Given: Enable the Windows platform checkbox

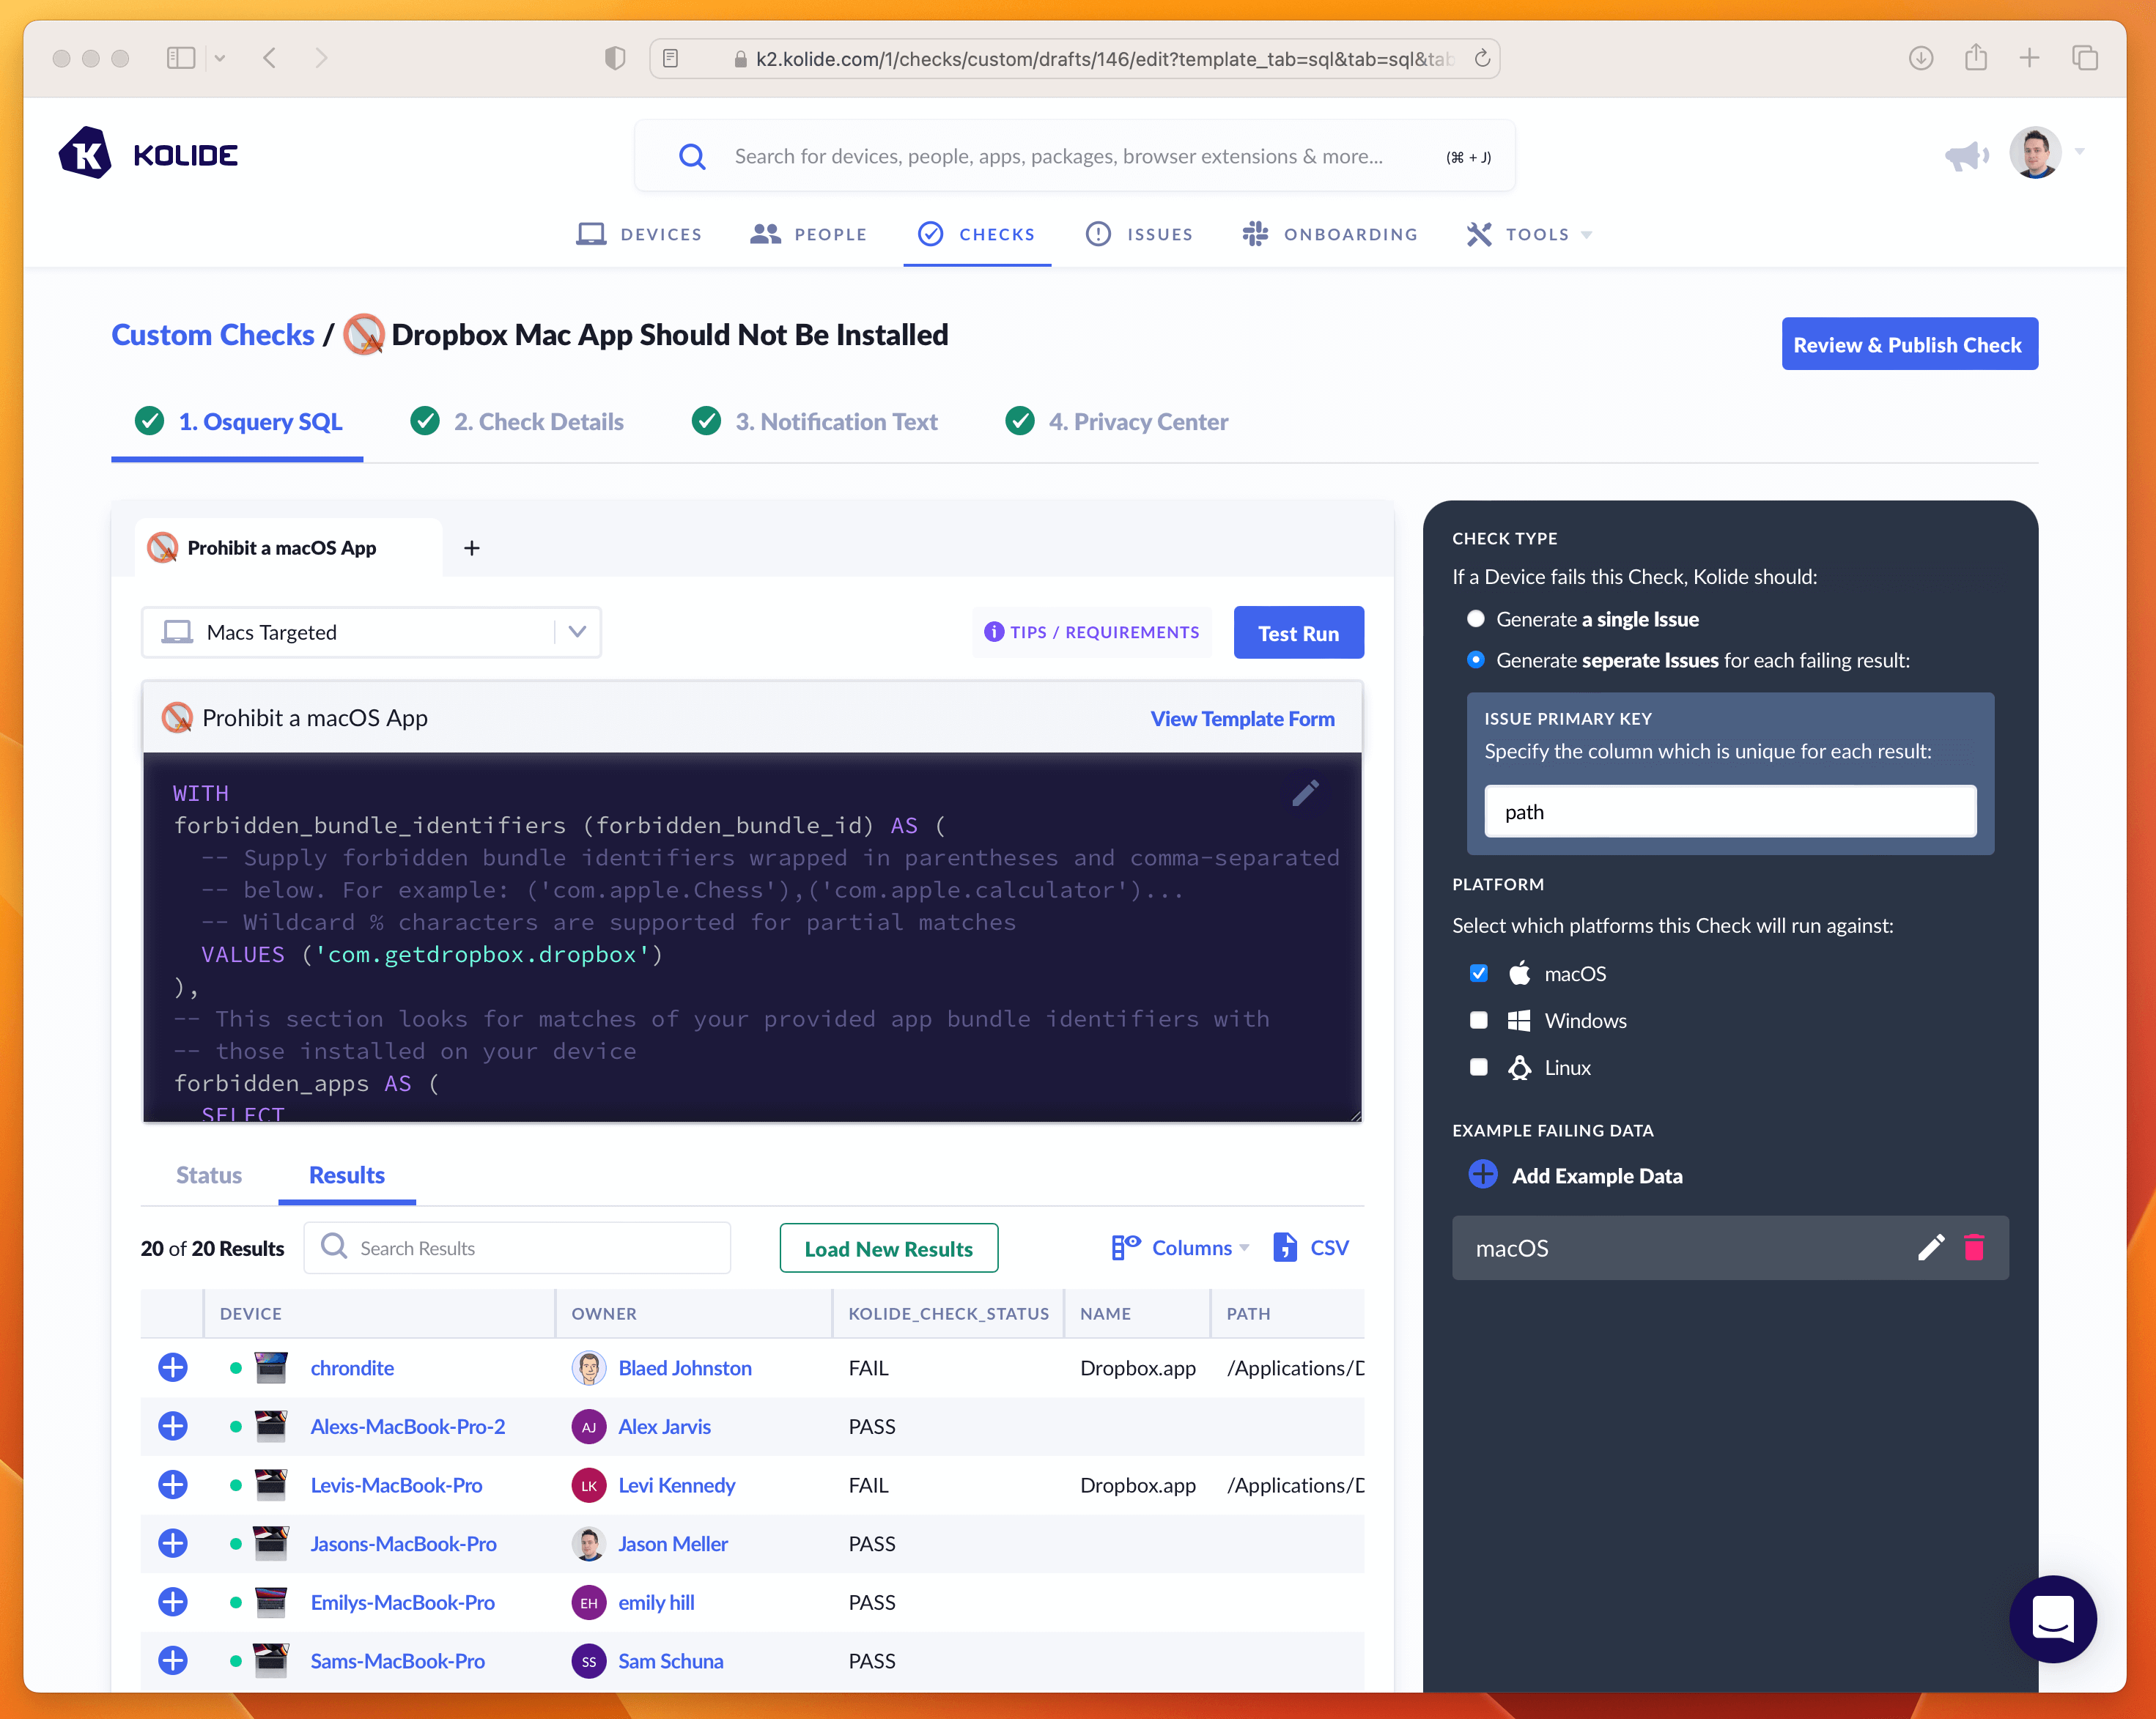Looking at the screenshot, I should pyautogui.click(x=1479, y=1020).
